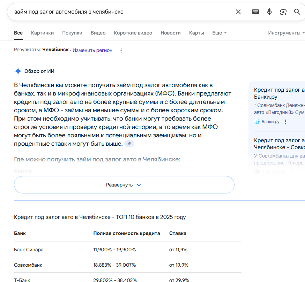Screen dimensions: 305x282
Task: Click the blue Обзор от ИИ sparkle icon
Action: [18, 71]
